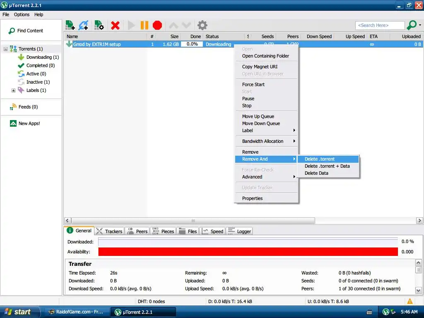This screenshot has width=424, height=318.
Task: Click the Windows start button
Action: pos(19,312)
